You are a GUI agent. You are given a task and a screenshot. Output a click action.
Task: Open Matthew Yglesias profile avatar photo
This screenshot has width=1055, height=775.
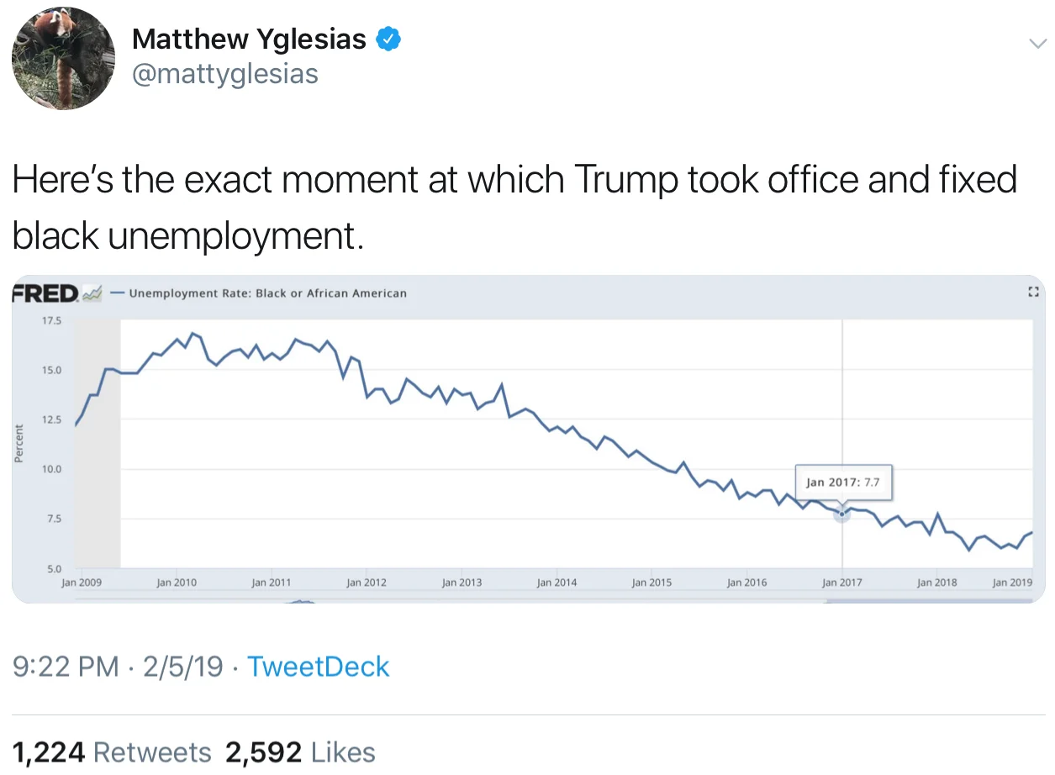click(63, 59)
